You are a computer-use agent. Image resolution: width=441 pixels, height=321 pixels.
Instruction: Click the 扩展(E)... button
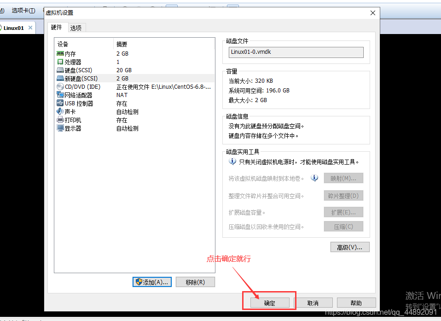(343, 212)
